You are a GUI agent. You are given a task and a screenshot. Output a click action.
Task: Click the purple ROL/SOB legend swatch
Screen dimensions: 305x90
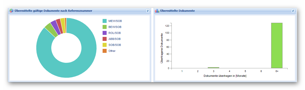[104, 33]
